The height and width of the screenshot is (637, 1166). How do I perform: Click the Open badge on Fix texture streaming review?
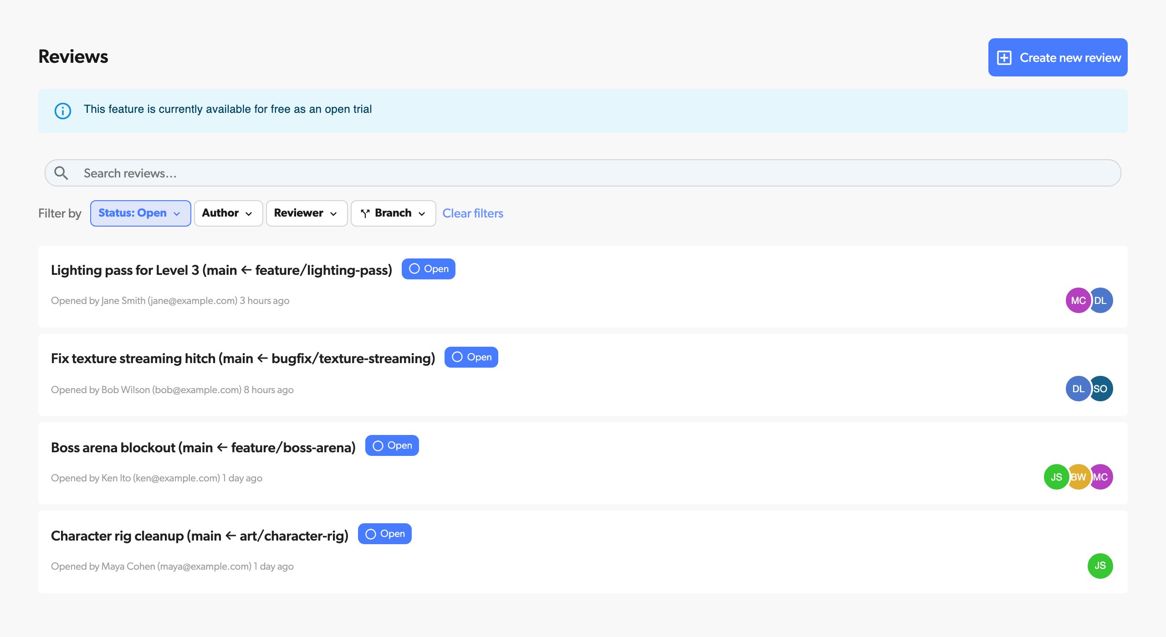pos(471,357)
